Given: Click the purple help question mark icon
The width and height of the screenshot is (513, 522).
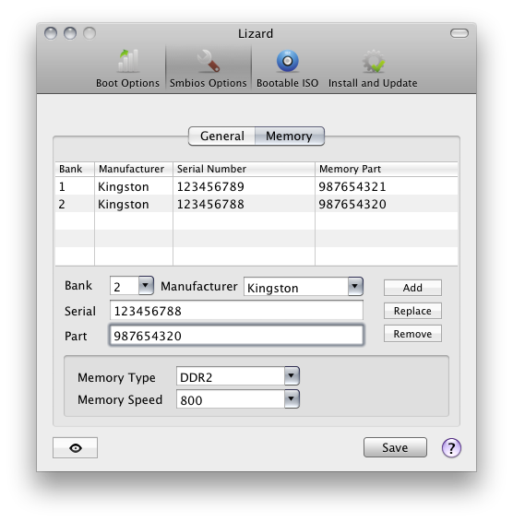Looking at the screenshot, I should pyautogui.click(x=451, y=448).
